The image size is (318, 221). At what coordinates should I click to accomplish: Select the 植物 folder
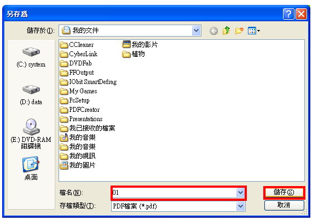click(x=134, y=54)
